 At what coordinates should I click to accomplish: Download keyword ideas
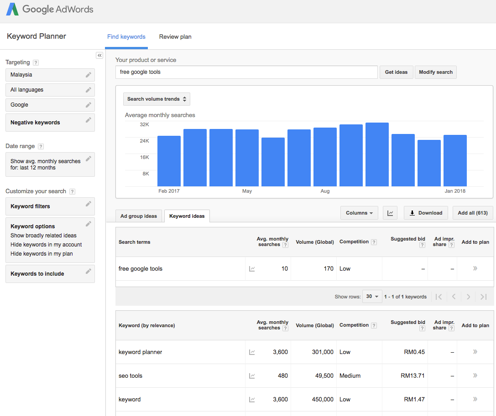pos(426,213)
